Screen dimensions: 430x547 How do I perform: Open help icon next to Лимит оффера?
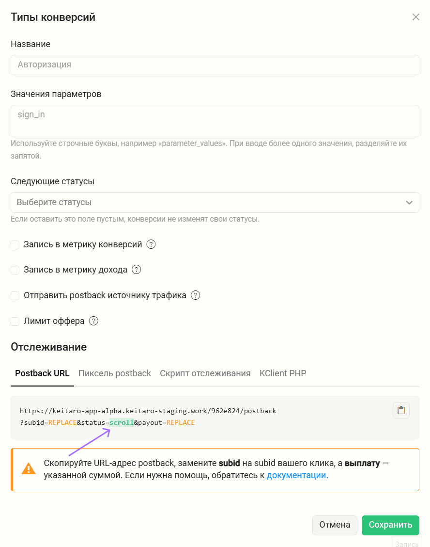(x=93, y=321)
